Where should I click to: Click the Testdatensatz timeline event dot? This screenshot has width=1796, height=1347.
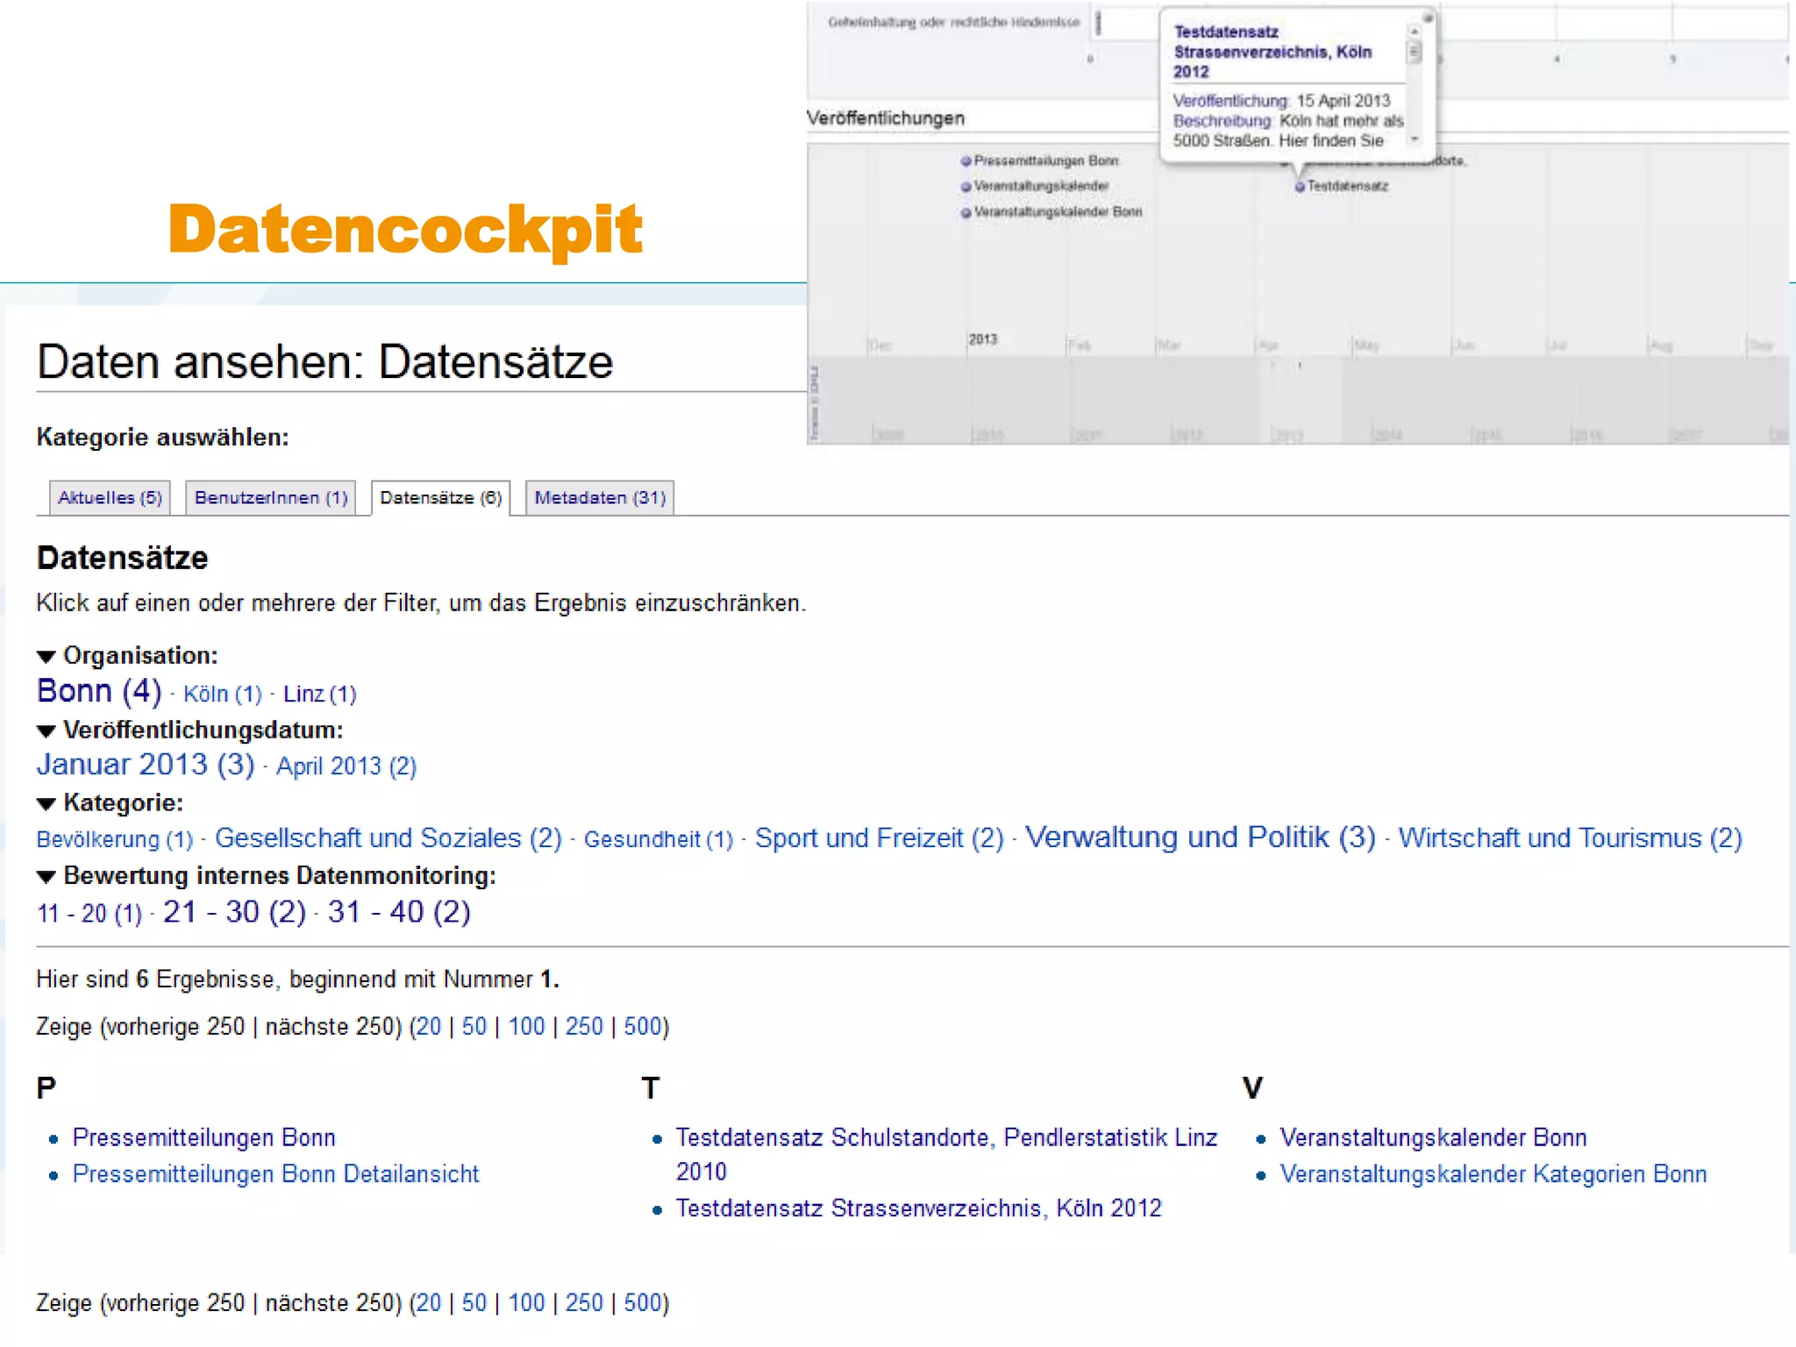[x=1300, y=187]
